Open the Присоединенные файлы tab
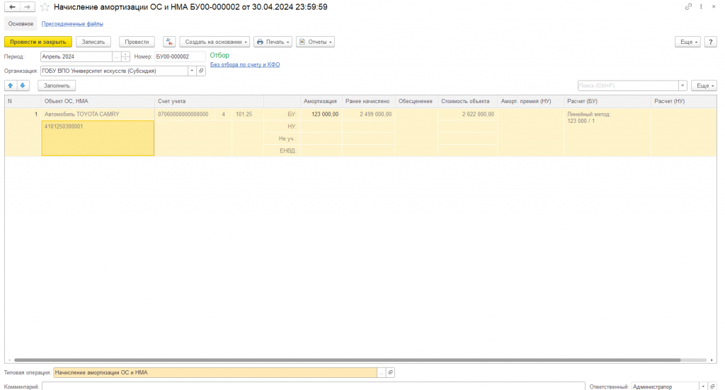 pos(72,23)
